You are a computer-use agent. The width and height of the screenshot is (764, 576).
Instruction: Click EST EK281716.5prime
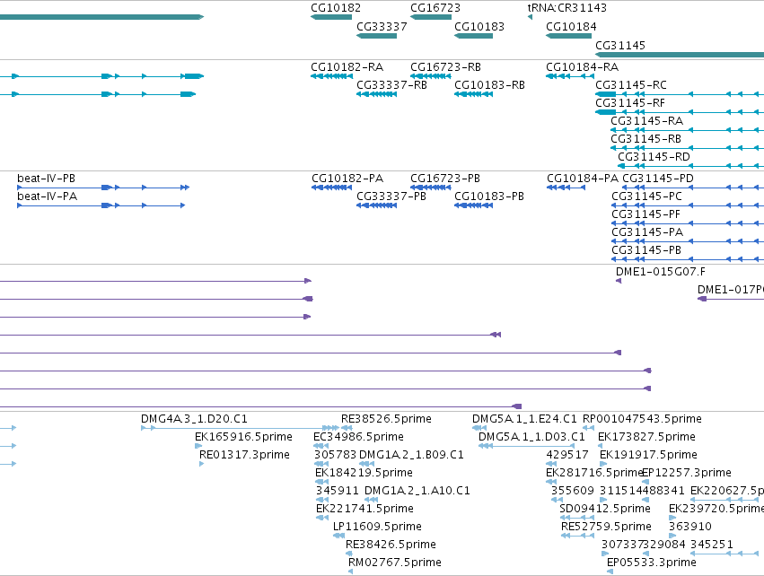[x=594, y=473]
